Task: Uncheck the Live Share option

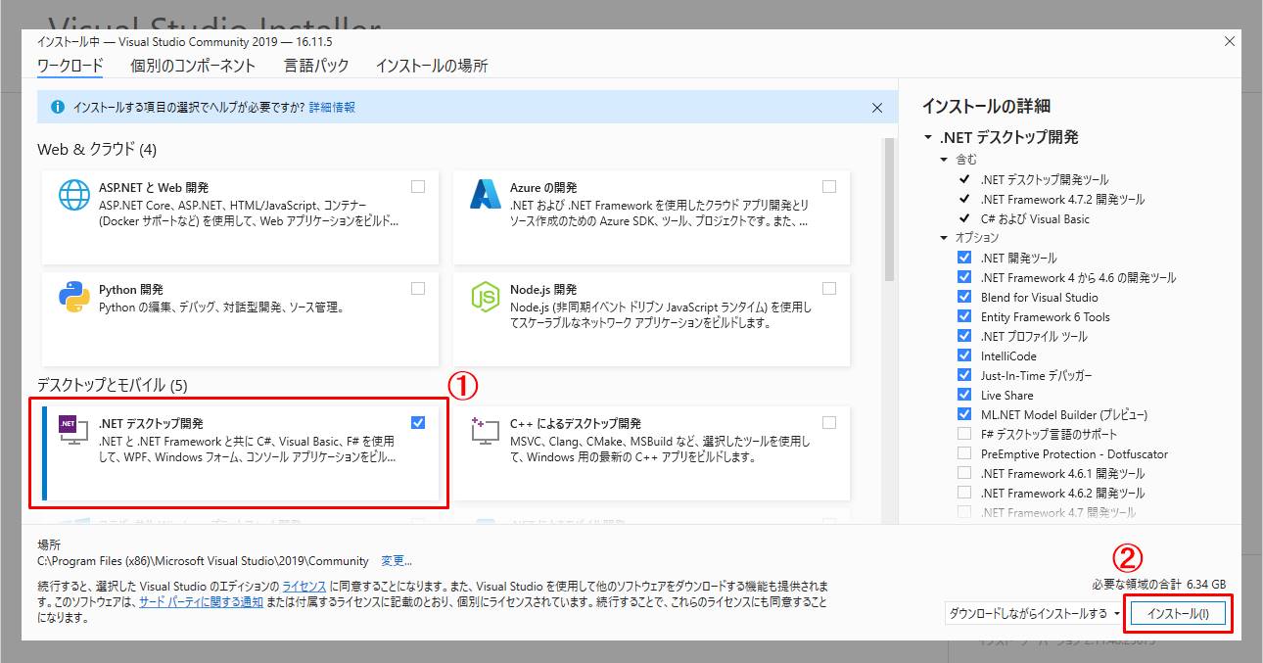Action: click(x=964, y=395)
